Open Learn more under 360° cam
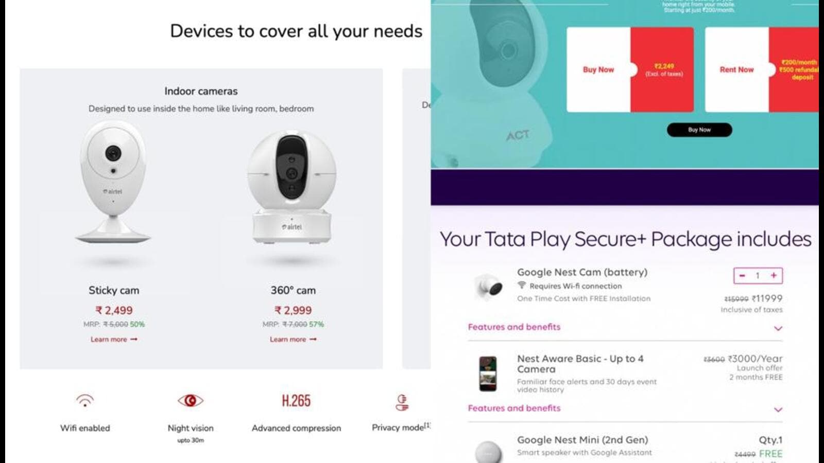 click(293, 340)
